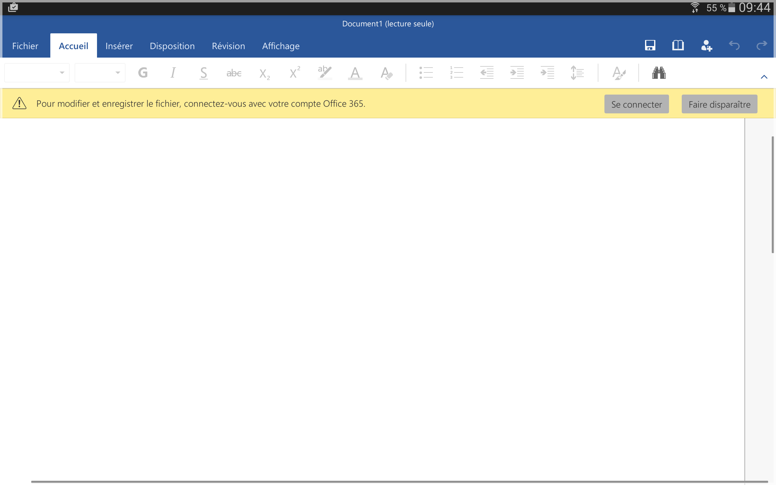776x485 pixels.
Task: Click the Save disk icon
Action: [x=650, y=45]
